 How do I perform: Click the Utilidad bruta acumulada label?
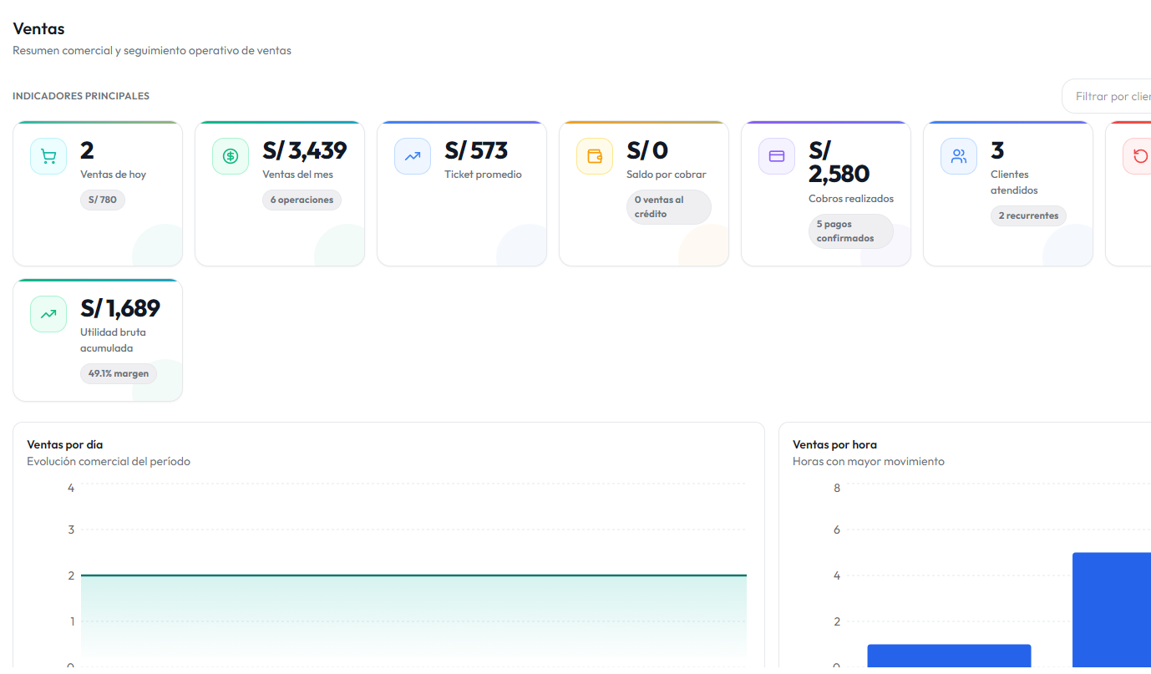pyautogui.click(x=113, y=340)
